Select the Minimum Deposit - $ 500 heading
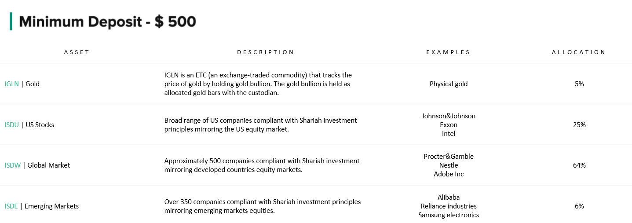632x223 pixels. click(107, 22)
